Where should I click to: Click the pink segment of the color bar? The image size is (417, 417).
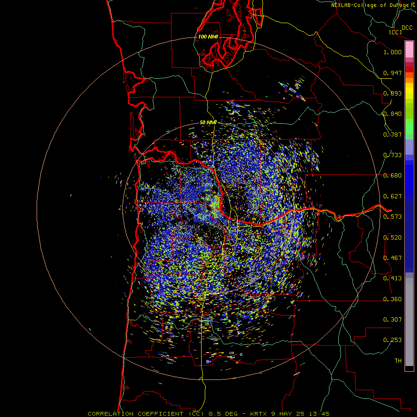coord(409,50)
